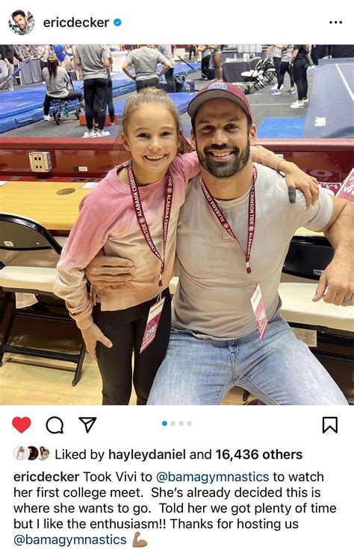Go to the second carousel dot

tap(173, 423)
